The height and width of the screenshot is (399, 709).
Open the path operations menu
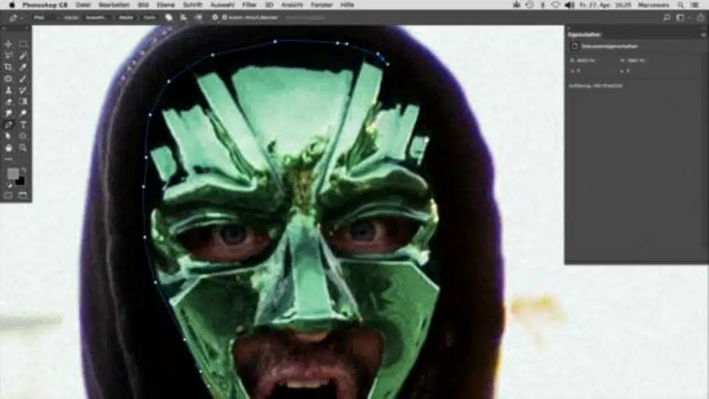[x=169, y=17]
